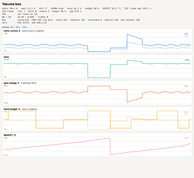Click the 50.2 voltage axis label
Image resolution: width=194 pixels, height=178 pixels.
tap(6, 86)
